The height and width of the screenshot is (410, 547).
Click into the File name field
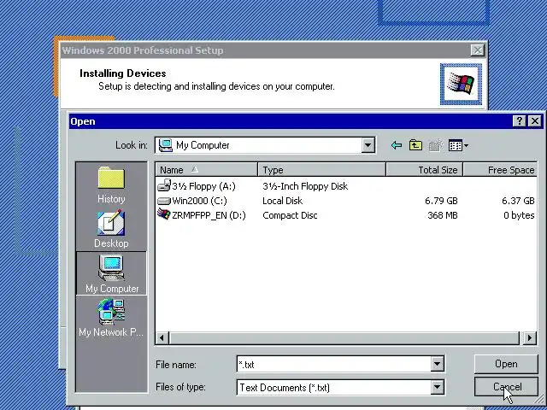(334, 365)
